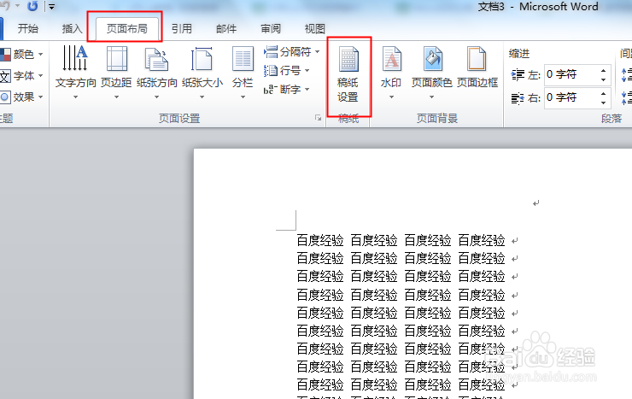This screenshot has height=399, width=632.
Task: Click the 分隔符 breaks button
Action: pyautogui.click(x=292, y=51)
